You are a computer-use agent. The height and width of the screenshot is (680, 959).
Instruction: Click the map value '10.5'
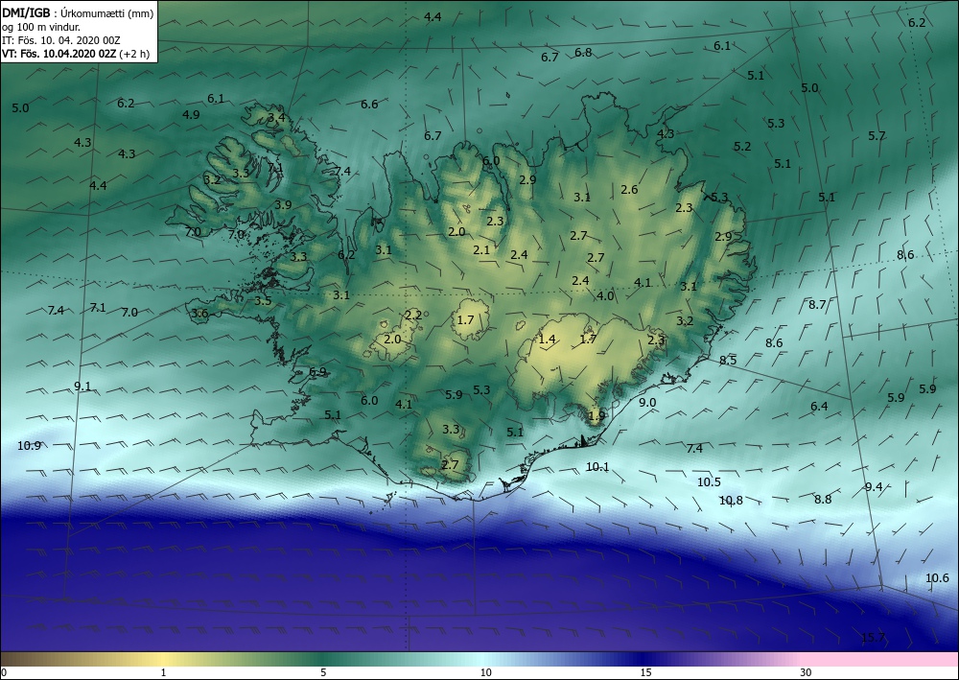pos(709,481)
